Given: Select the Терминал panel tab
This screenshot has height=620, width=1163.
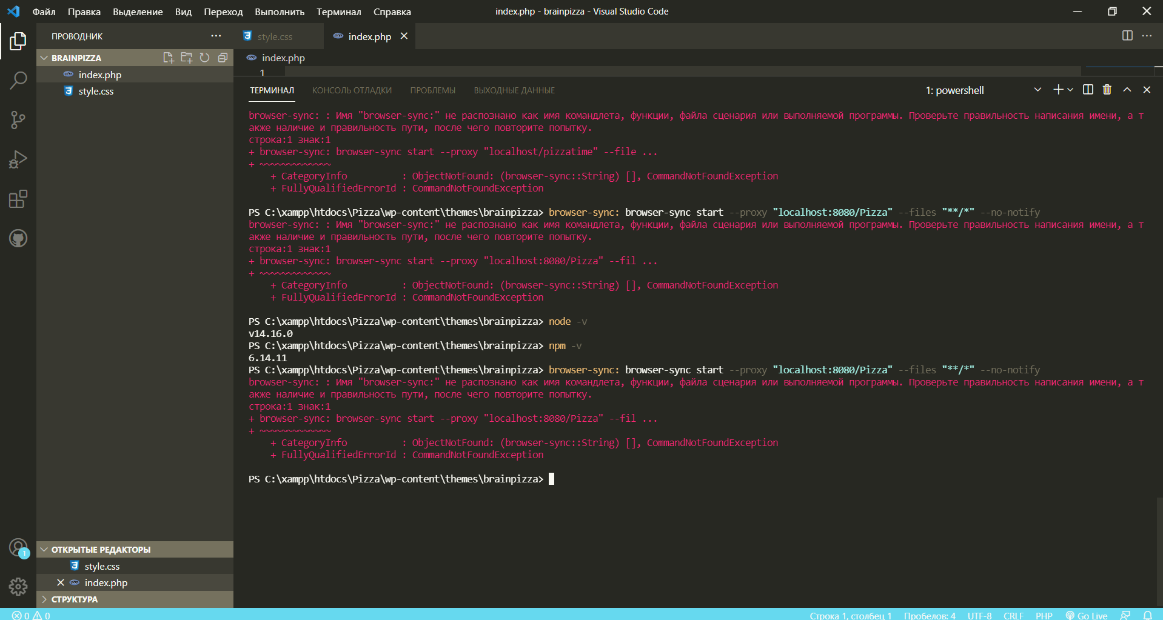Looking at the screenshot, I should click(x=272, y=90).
